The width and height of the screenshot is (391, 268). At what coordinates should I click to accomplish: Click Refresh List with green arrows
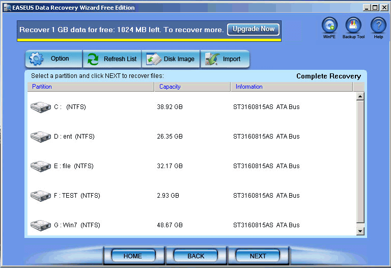[x=112, y=59]
